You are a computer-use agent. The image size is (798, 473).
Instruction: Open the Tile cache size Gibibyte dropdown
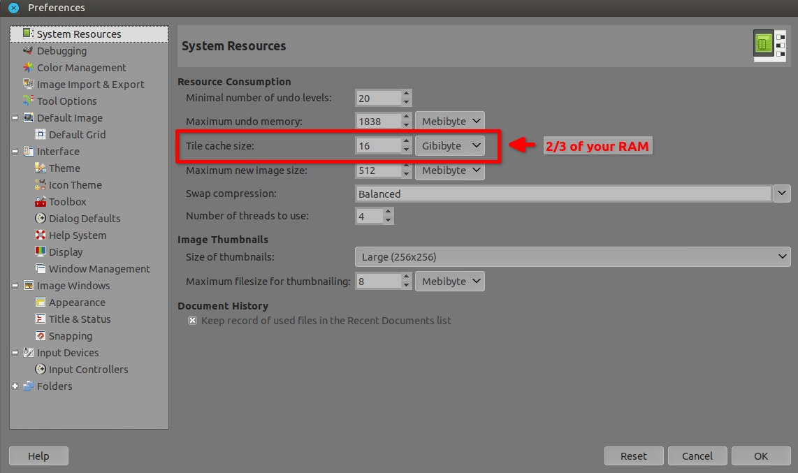point(450,145)
